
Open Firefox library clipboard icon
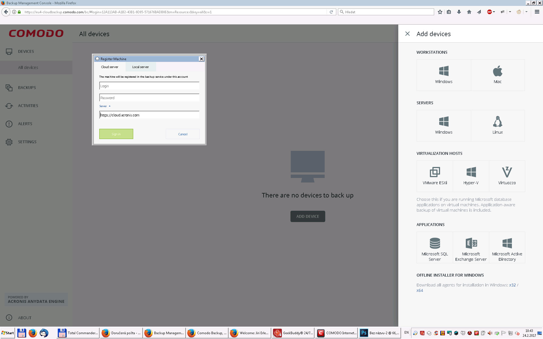[x=449, y=12]
